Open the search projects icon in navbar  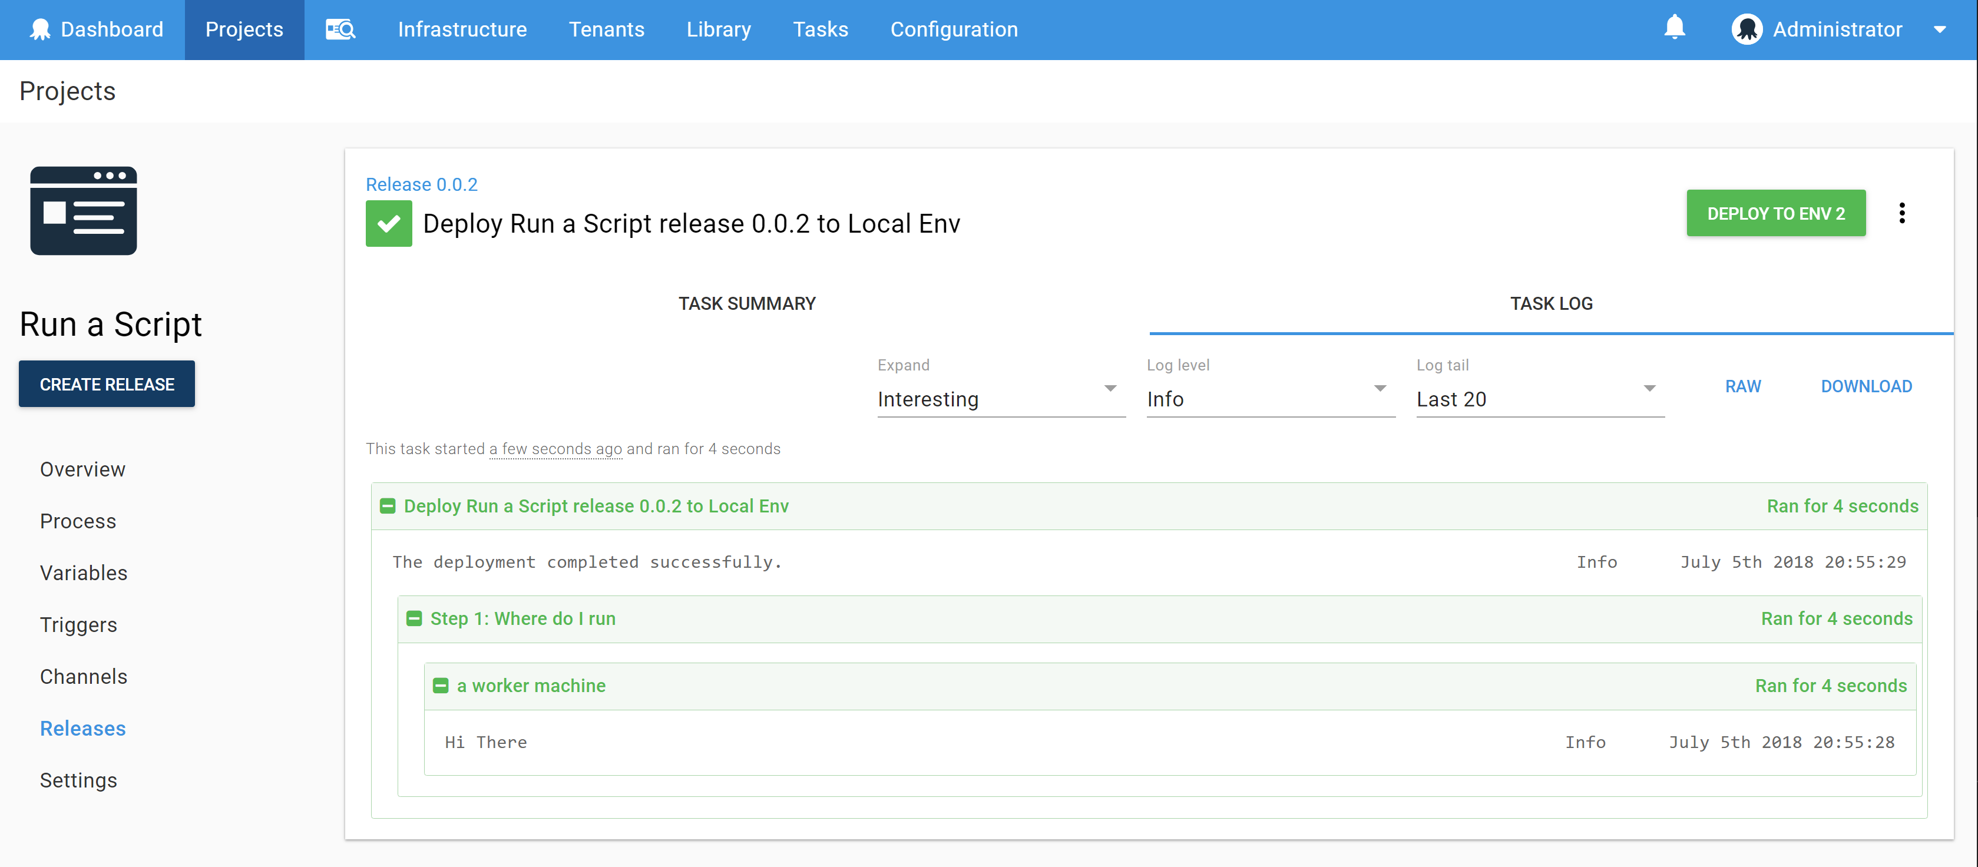340,29
